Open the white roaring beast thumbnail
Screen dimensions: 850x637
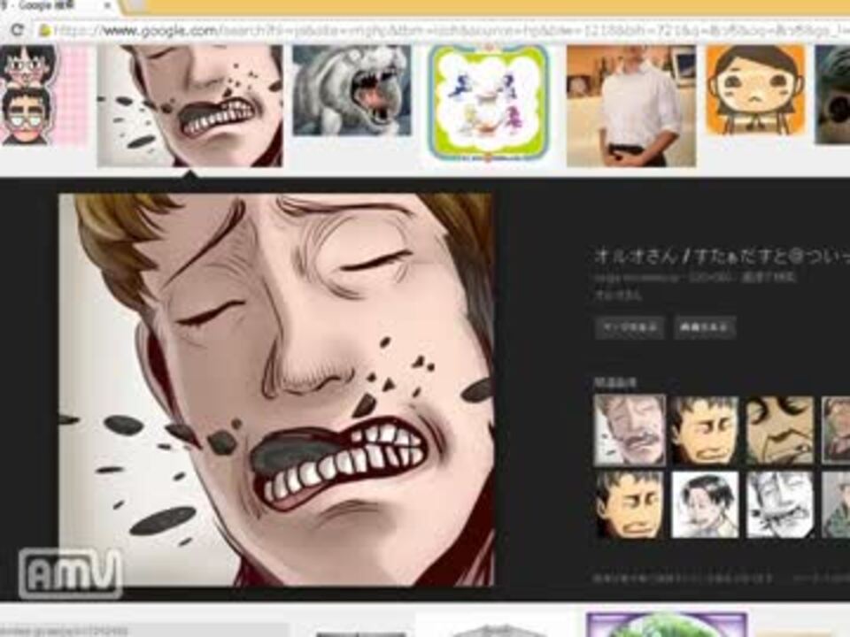coord(352,90)
